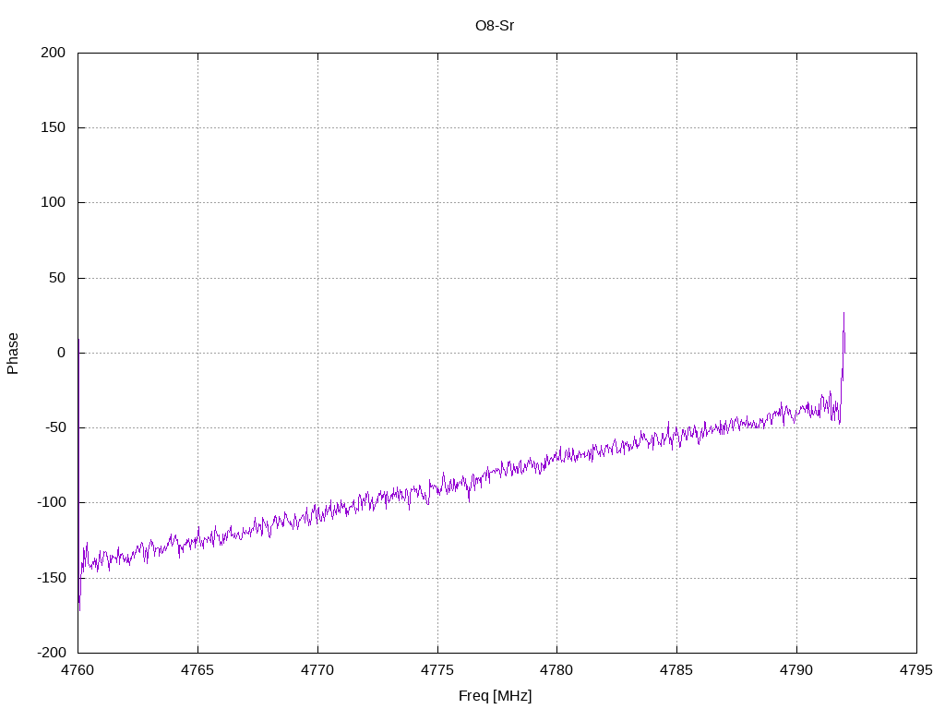Click y-axis tick label 150
The width and height of the screenshot is (945, 709).
53,127
